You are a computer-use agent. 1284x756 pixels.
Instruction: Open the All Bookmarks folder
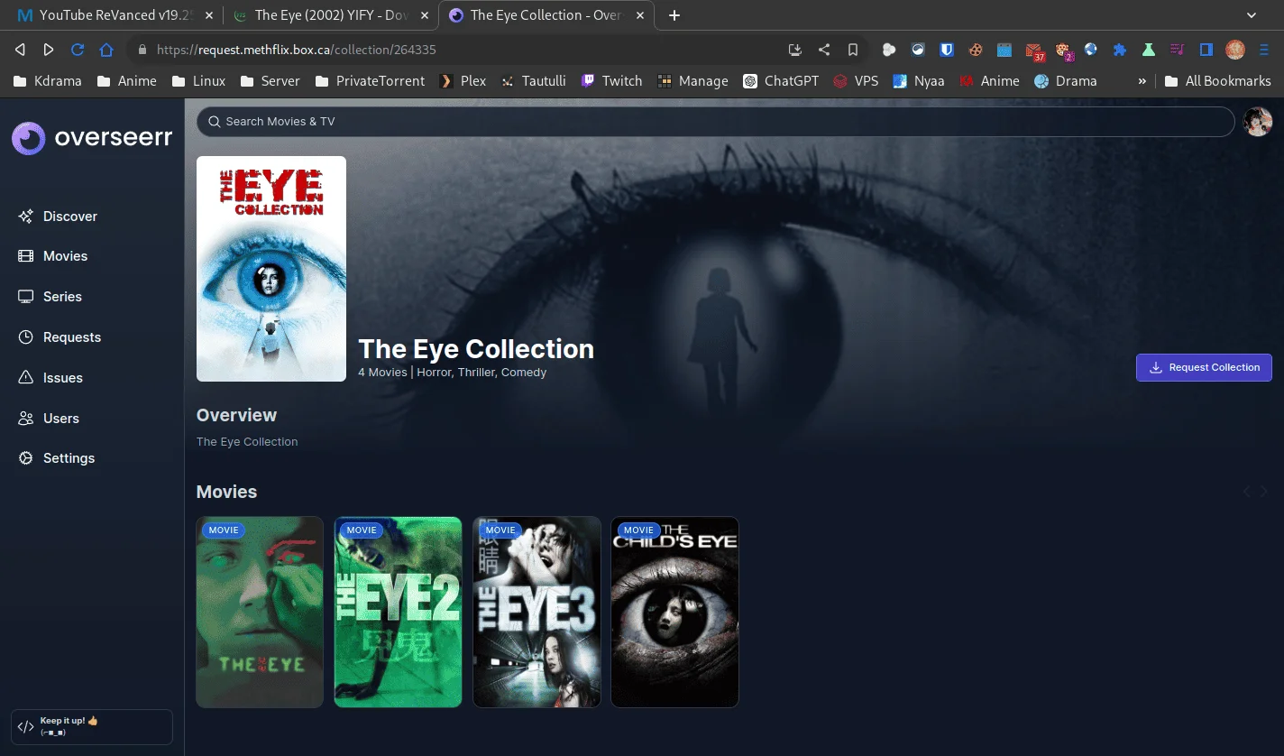(1217, 81)
